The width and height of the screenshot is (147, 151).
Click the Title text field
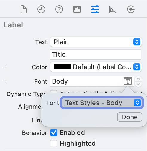(x=96, y=54)
